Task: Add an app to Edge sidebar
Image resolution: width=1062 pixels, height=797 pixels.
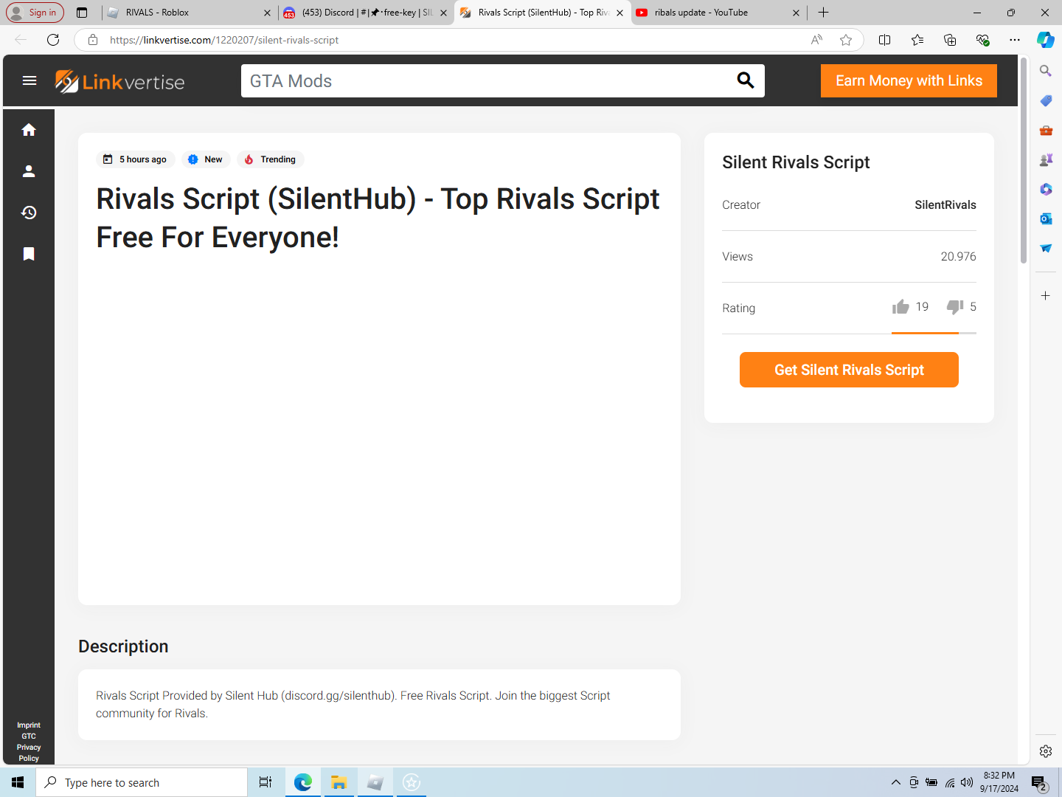Action: (x=1046, y=296)
